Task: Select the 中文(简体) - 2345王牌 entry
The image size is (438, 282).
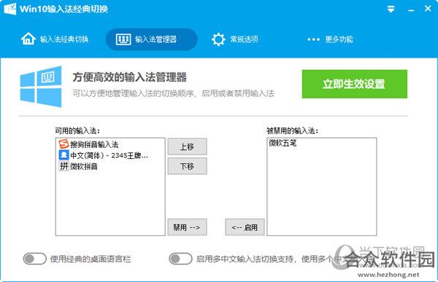Action: tap(110, 155)
